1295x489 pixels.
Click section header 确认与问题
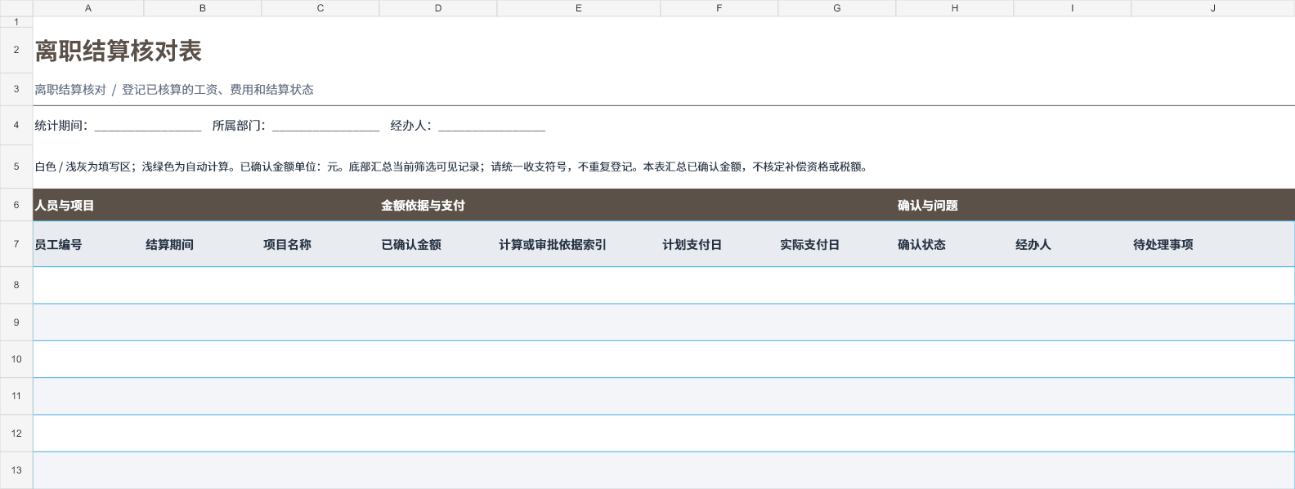(928, 206)
